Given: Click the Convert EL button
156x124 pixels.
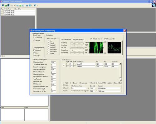Looking at the screenshot, I should (x=117, y=83).
